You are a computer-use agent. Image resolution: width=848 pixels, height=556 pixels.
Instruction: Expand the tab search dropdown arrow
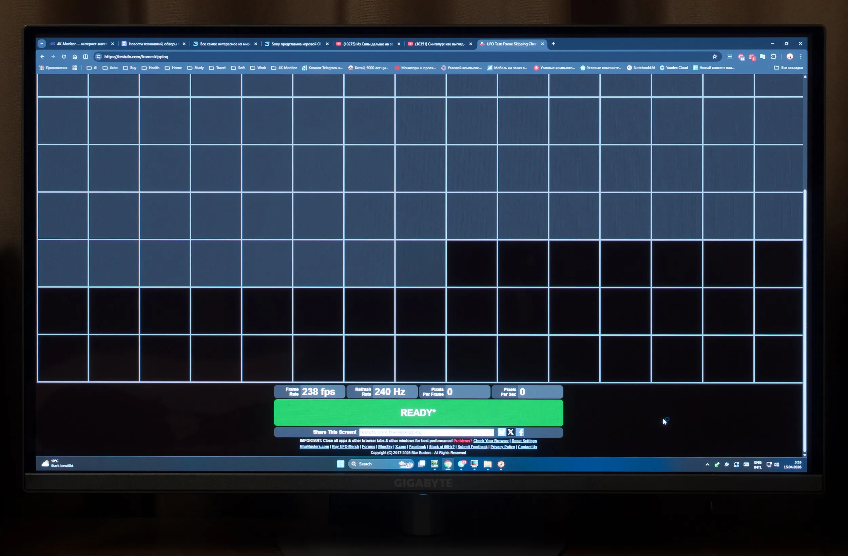pyautogui.click(x=42, y=44)
